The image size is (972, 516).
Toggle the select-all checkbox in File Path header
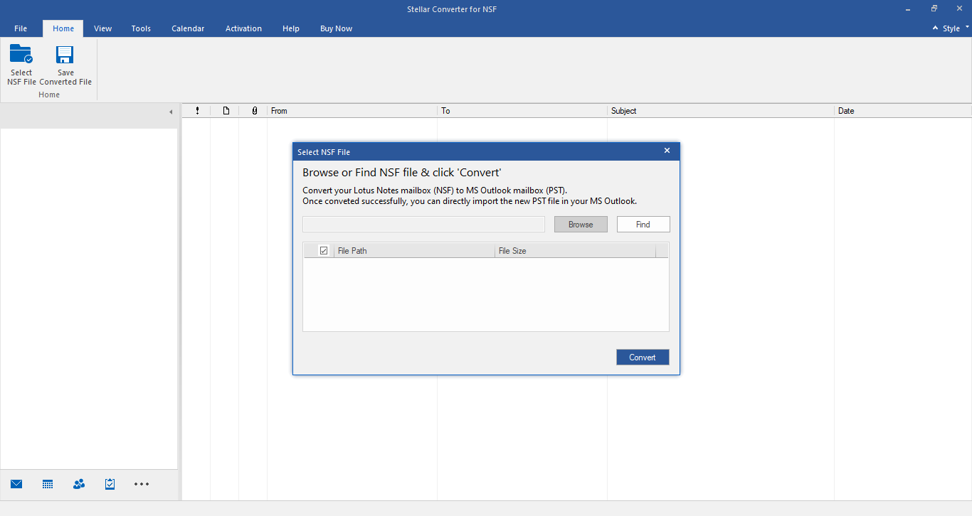(324, 250)
